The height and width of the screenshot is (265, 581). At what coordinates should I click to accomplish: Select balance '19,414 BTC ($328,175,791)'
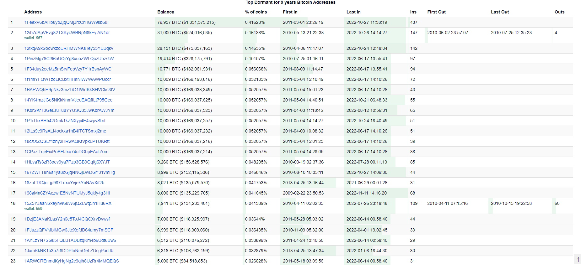185,59
